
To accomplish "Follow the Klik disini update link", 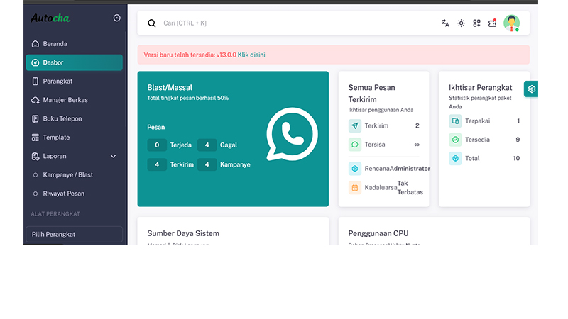I will (x=251, y=55).
